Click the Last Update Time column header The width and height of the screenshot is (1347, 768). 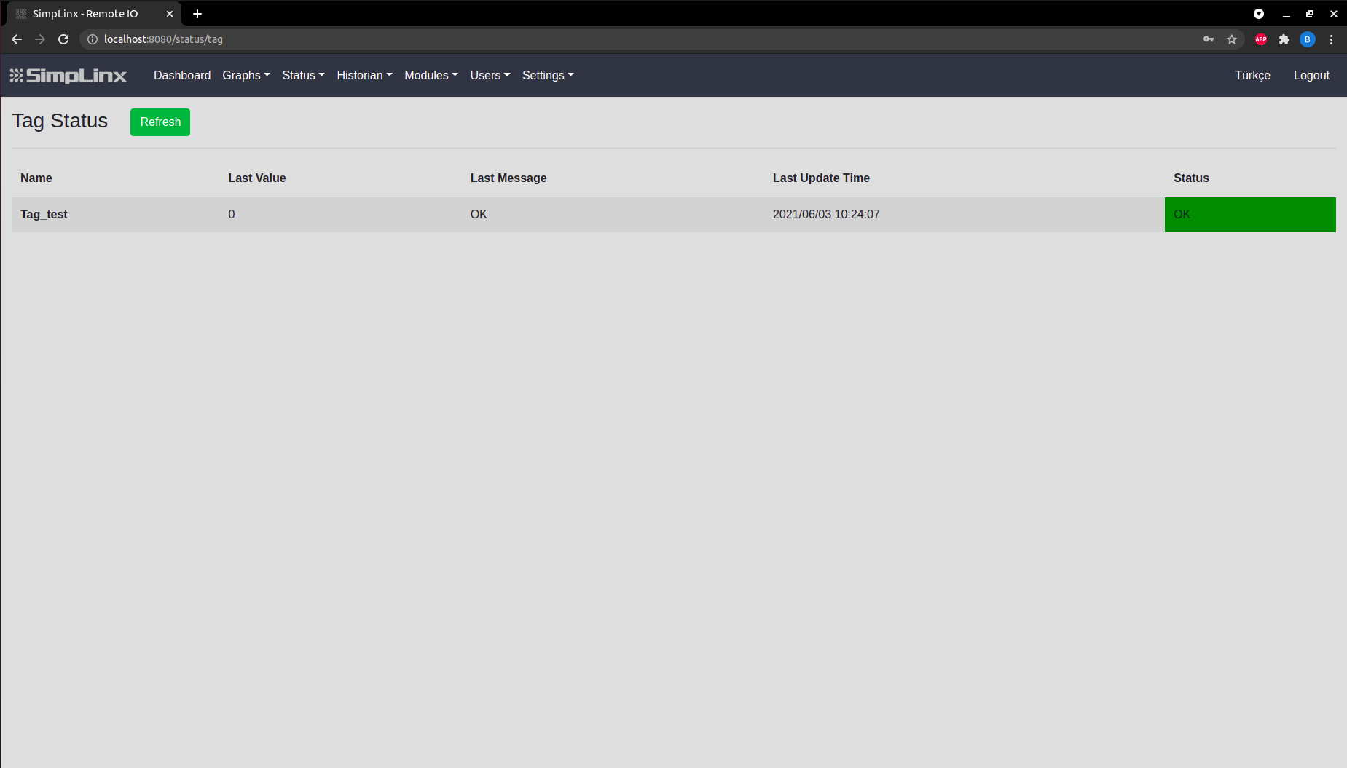pyautogui.click(x=821, y=178)
